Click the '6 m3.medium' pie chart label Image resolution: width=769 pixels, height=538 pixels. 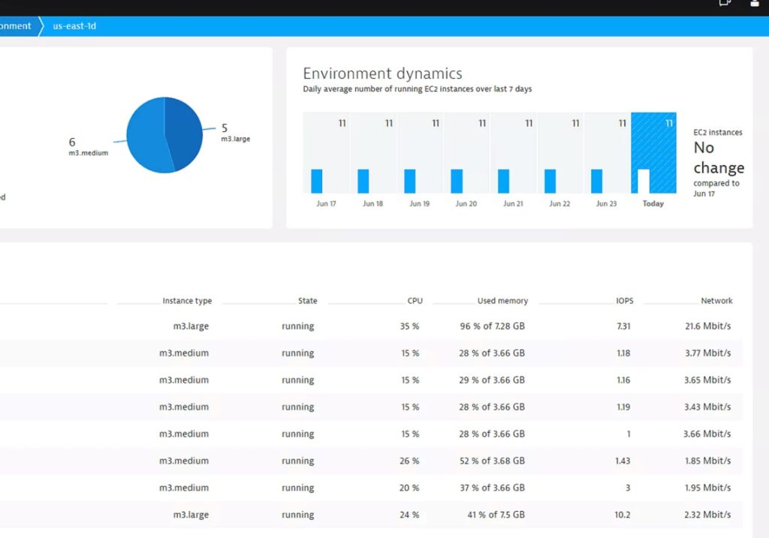tap(83, 146)
